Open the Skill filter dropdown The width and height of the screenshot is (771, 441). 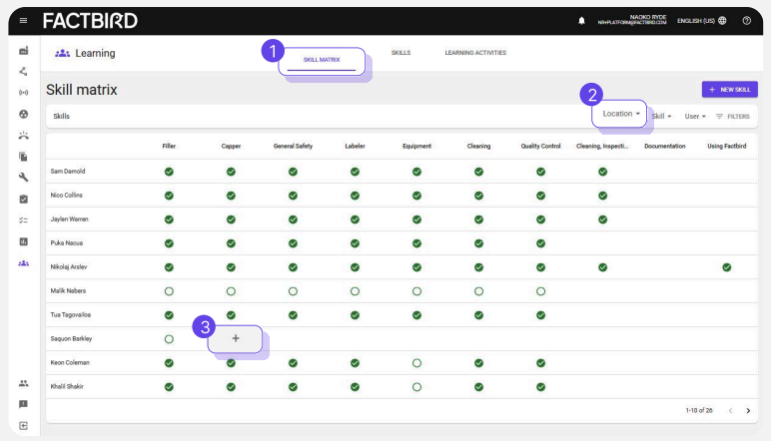[x=662, y=117]
